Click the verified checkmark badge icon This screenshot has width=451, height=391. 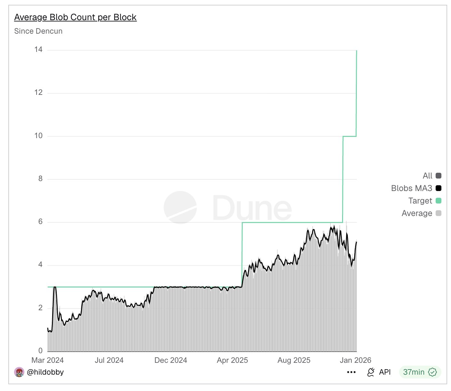[432, 372]
